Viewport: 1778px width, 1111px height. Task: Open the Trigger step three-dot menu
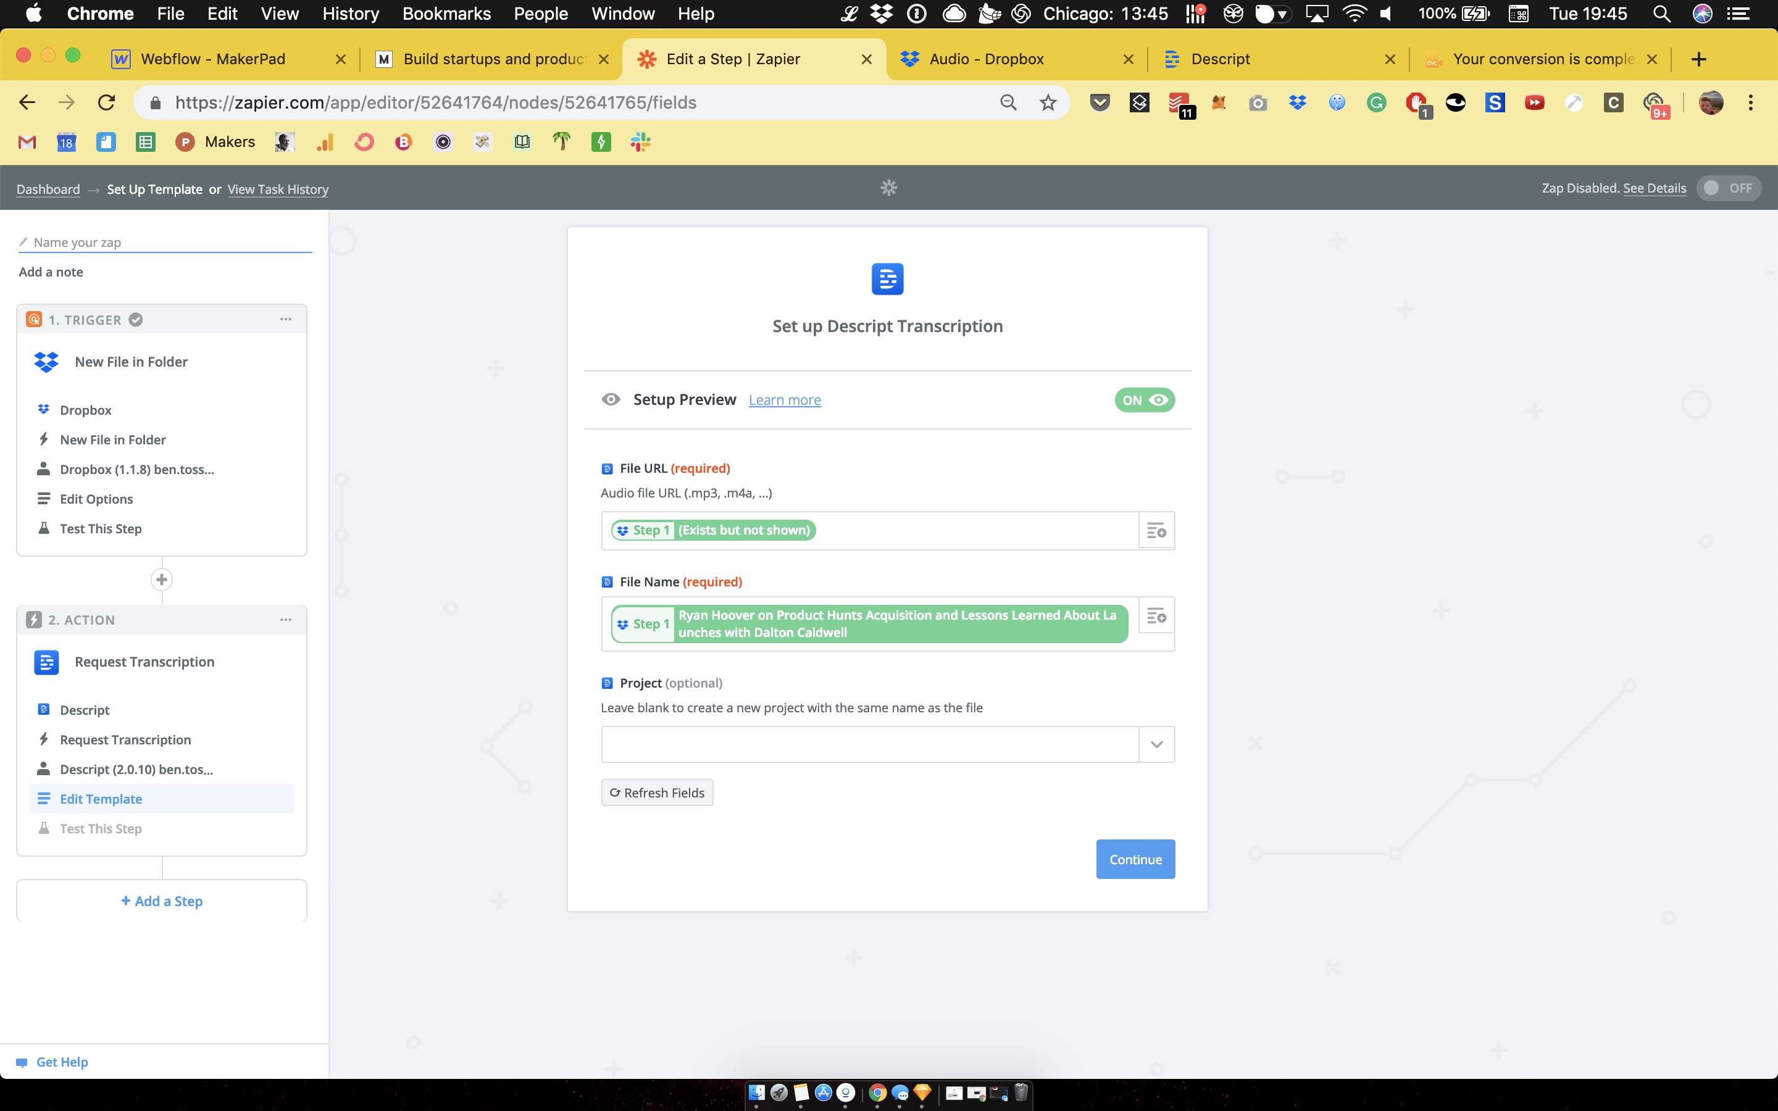point(286,319)
